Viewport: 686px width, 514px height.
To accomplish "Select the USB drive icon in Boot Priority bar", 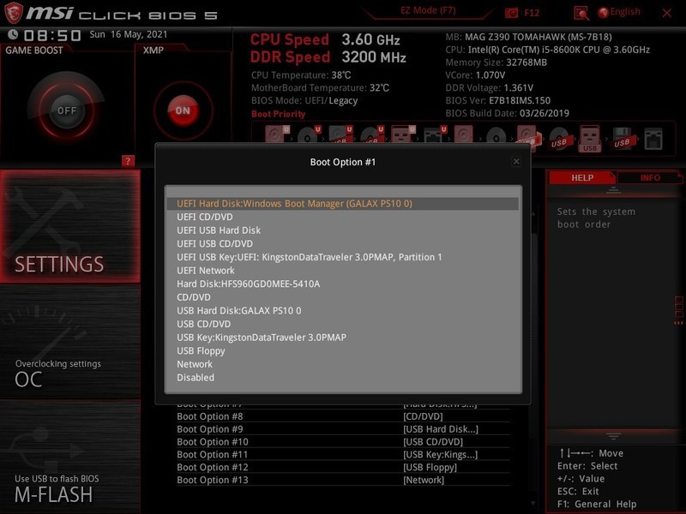I will tap(588, 137).
